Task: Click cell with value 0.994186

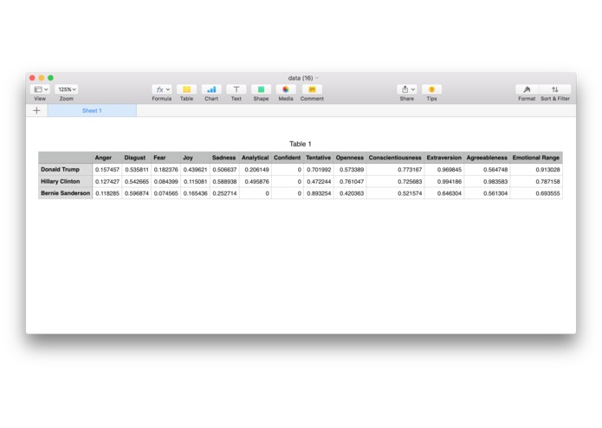Action: pos(444,182)
